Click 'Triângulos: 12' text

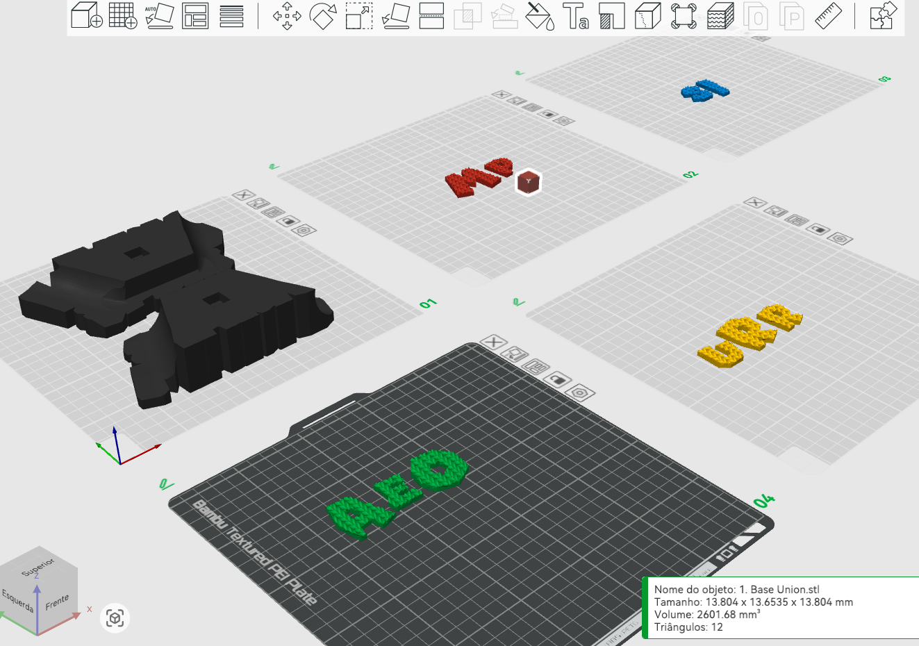(x=688, y=627)
